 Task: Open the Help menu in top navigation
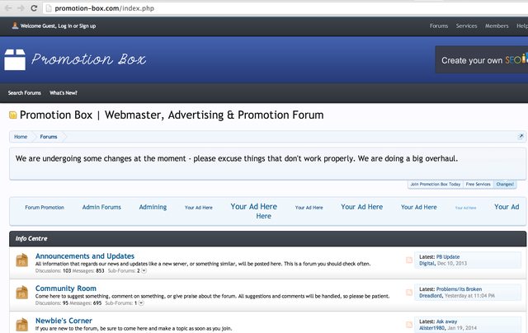(x=522, y=26)
